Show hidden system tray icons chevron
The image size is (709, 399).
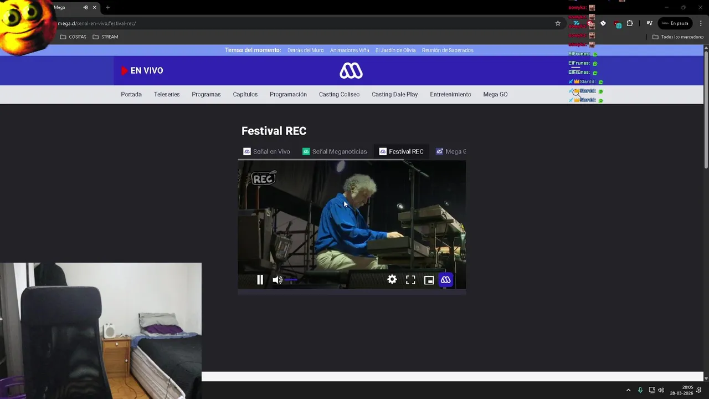(628, 390)
